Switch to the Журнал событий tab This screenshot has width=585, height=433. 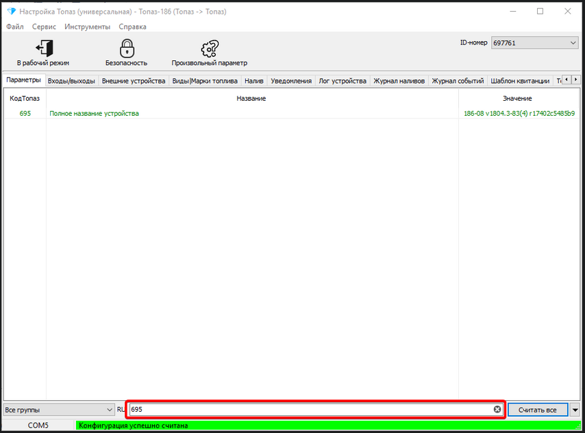[458, 81]
